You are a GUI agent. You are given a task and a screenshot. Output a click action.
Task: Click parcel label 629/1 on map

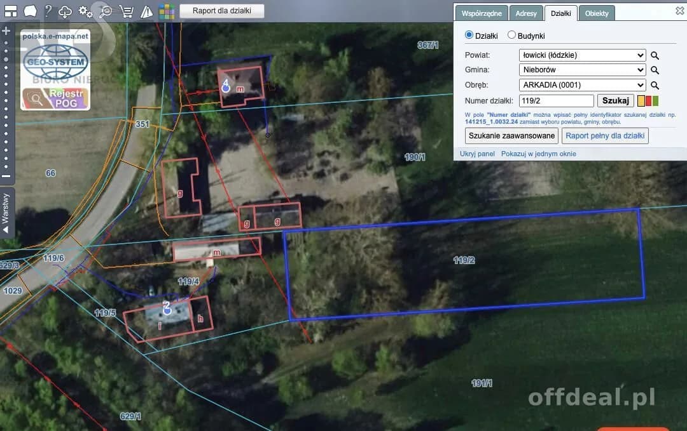click(x=130, y=416)
